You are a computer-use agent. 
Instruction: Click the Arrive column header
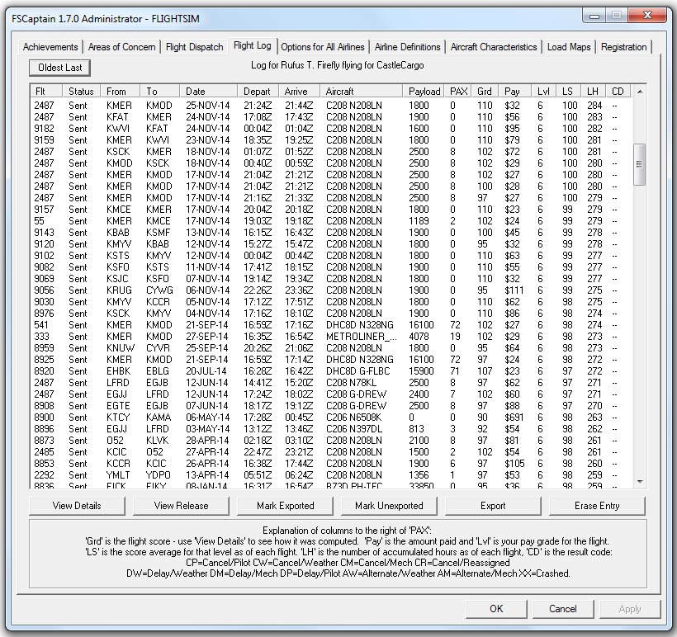(299, 91)
